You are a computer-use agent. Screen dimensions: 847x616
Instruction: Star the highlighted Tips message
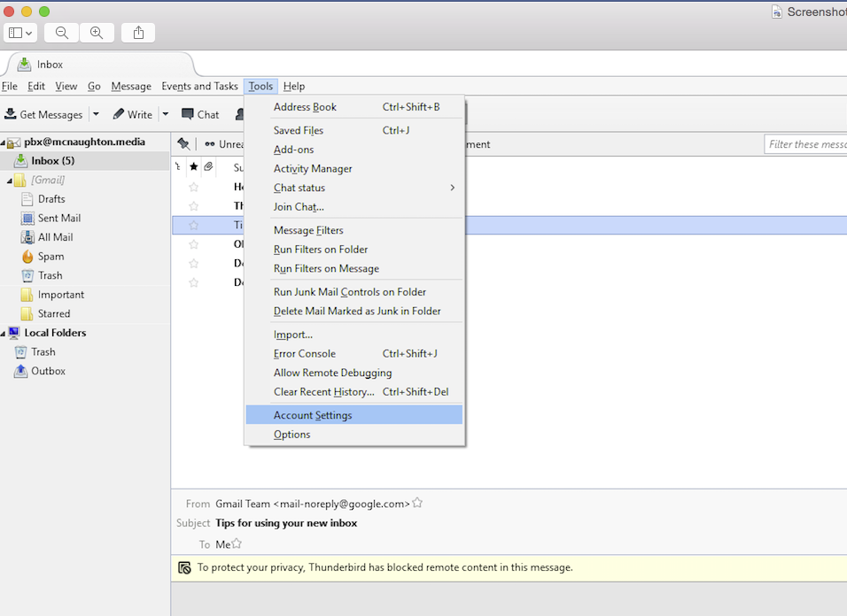coord(193,226)
